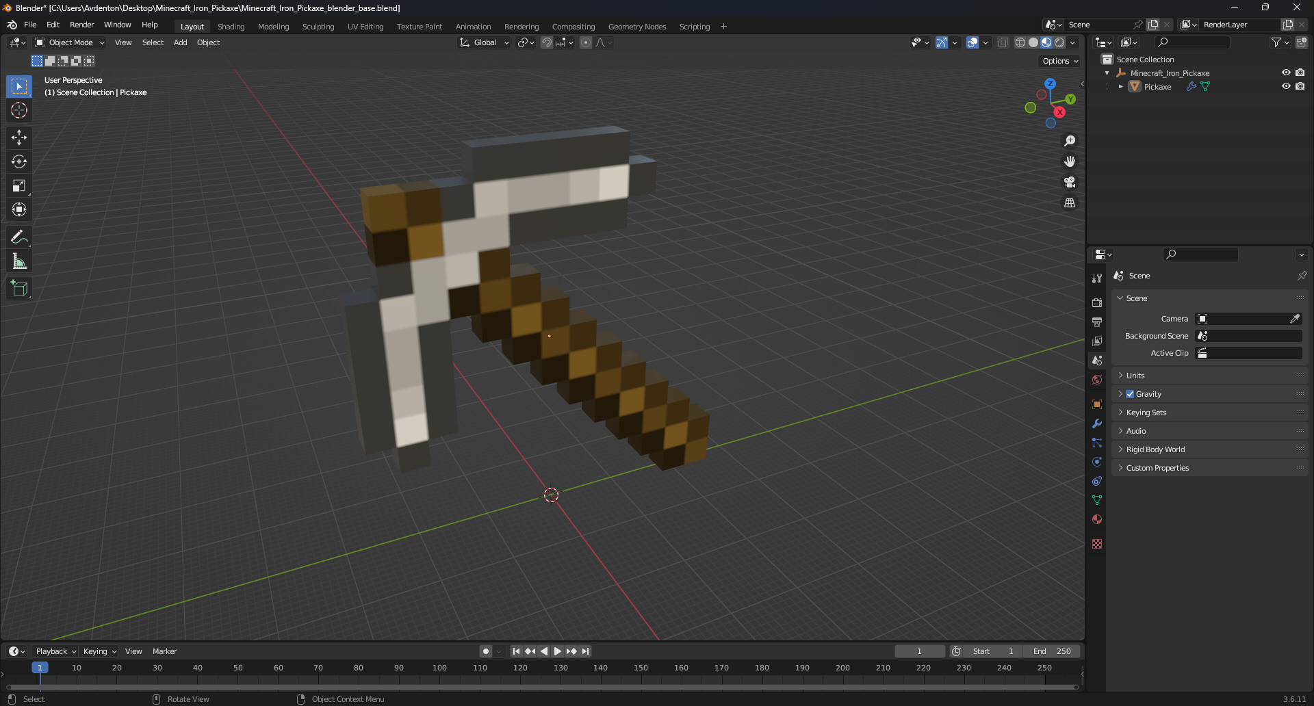Viewport: 1314px width, 706px height.
Task: Open the Physics properties tab
Action: coord(1097,462)
